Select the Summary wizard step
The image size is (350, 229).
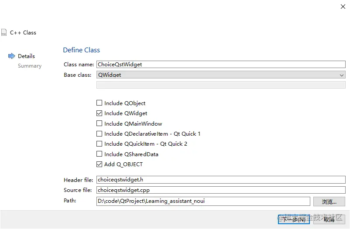click(x=30, y=66)
